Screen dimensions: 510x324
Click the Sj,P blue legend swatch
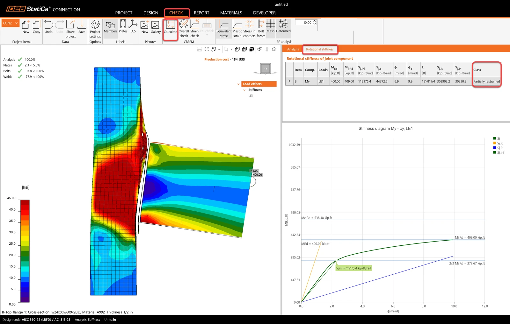click(494, 148)
